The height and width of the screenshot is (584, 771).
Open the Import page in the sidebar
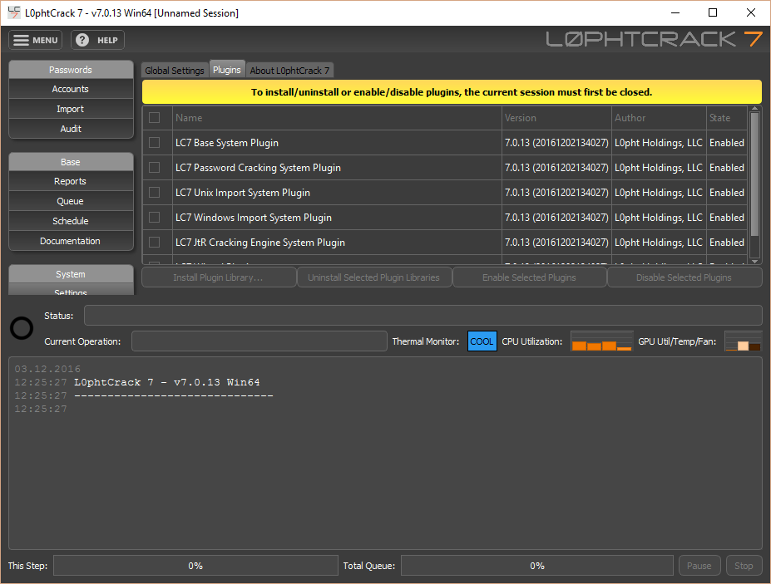coord(71,109)
